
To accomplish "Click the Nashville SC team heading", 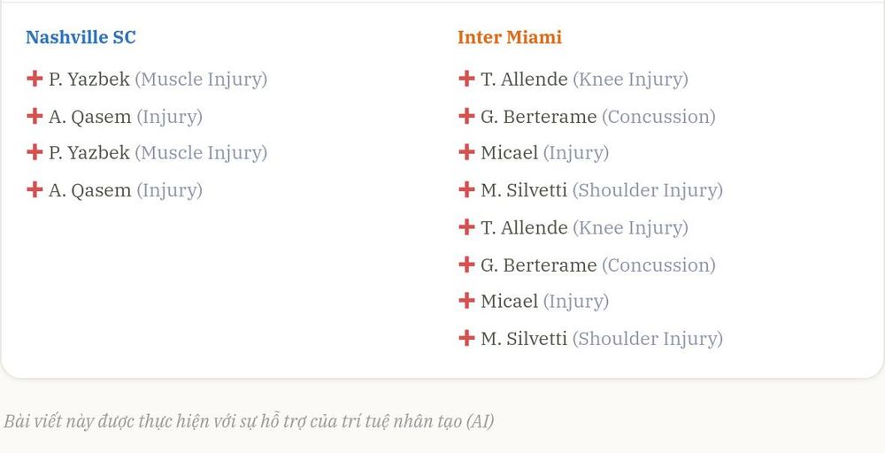I will pyautogui.click(x=81, y=37).
